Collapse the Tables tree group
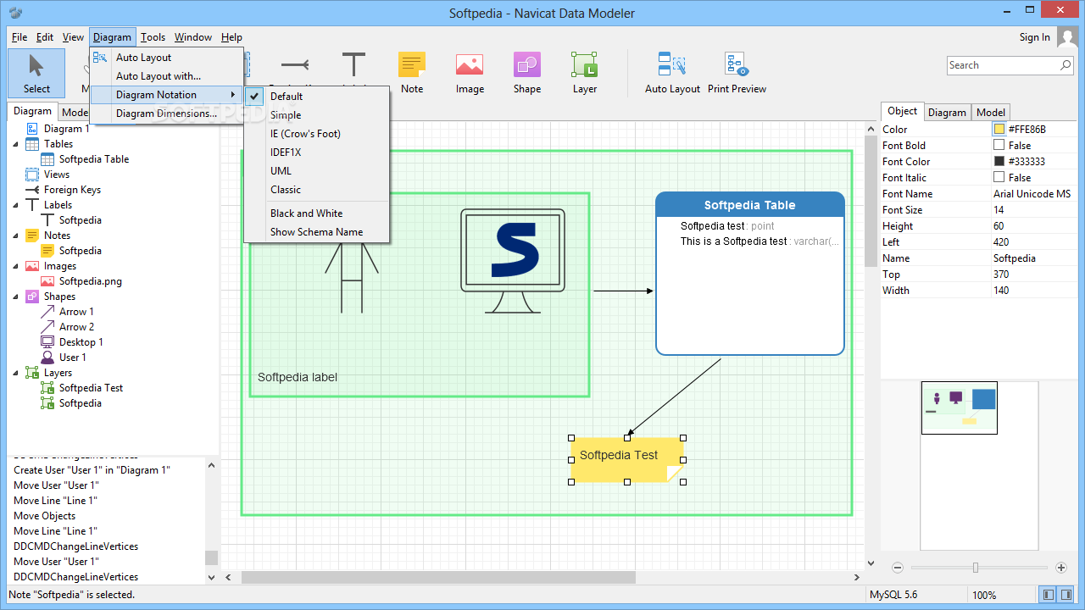This screenshot has height=610, width=1085. tap(17, 144)
